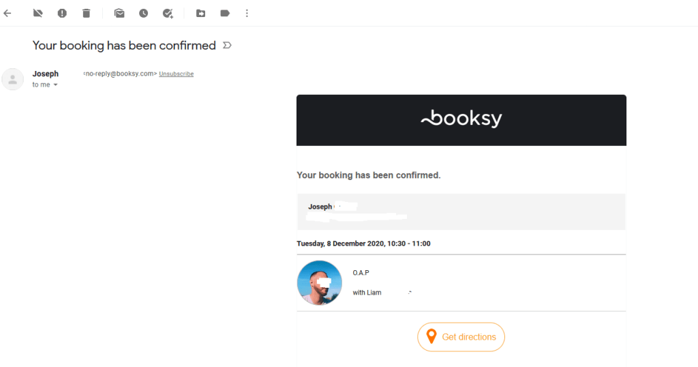Click the Unsubscribe link
The height and width of the screenshot is (367, 698).
click(x=176, y=74)
